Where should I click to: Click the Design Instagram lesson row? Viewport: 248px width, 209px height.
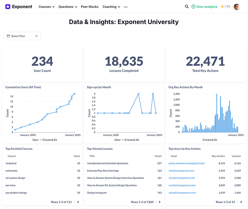pos(124,193)
